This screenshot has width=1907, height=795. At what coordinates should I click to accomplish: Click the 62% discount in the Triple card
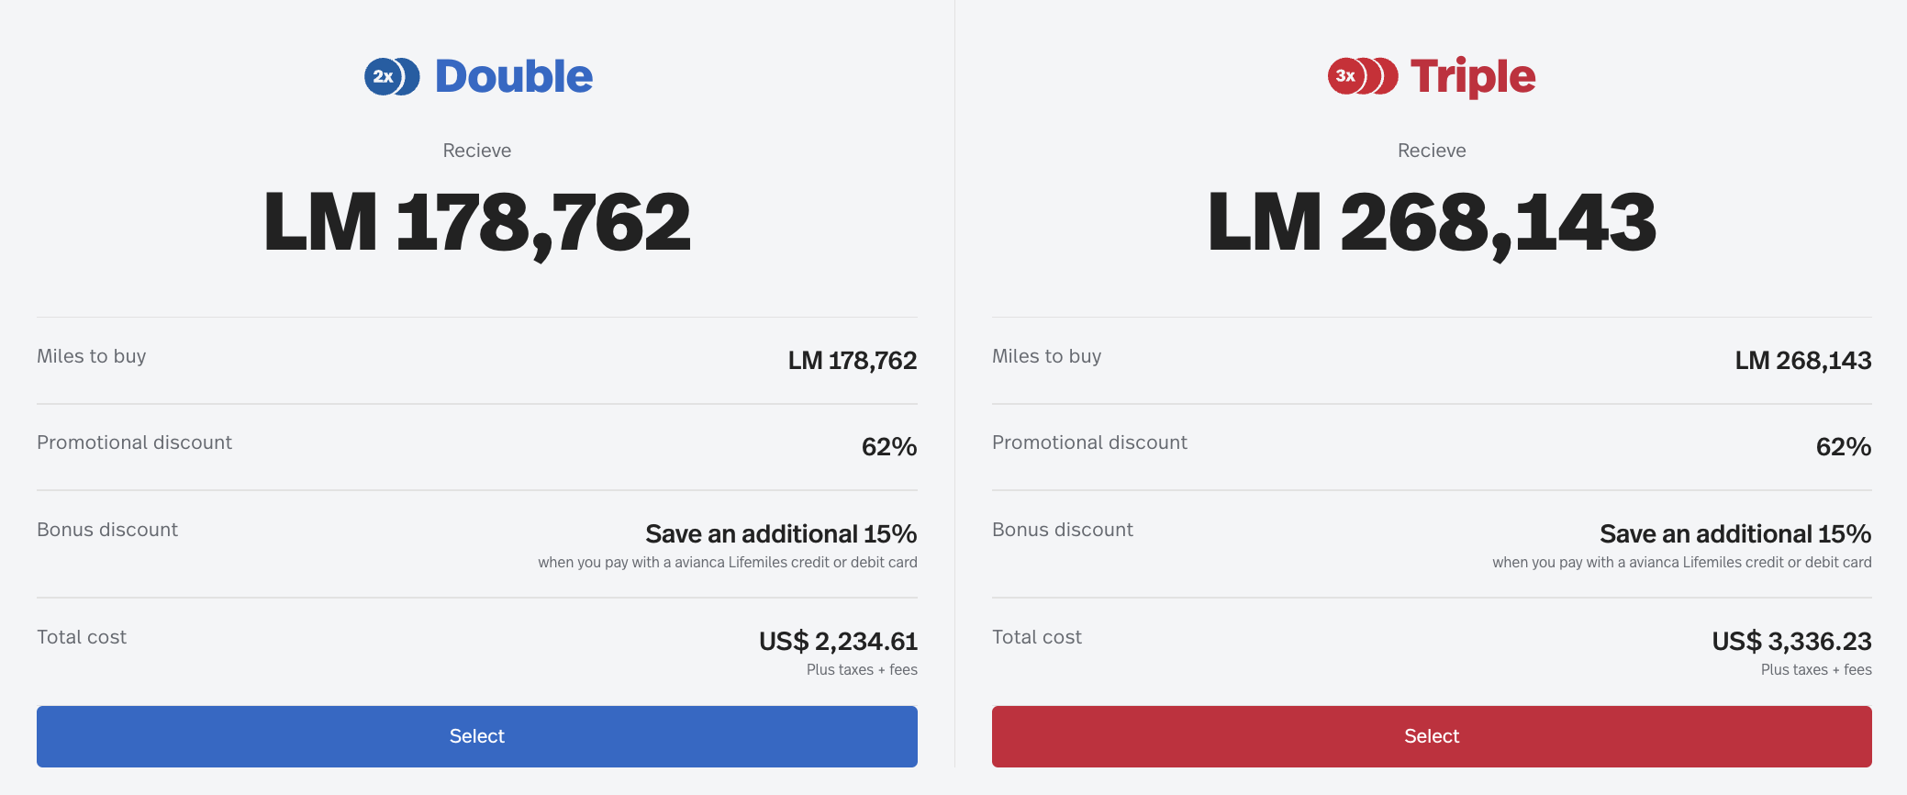1843,447
